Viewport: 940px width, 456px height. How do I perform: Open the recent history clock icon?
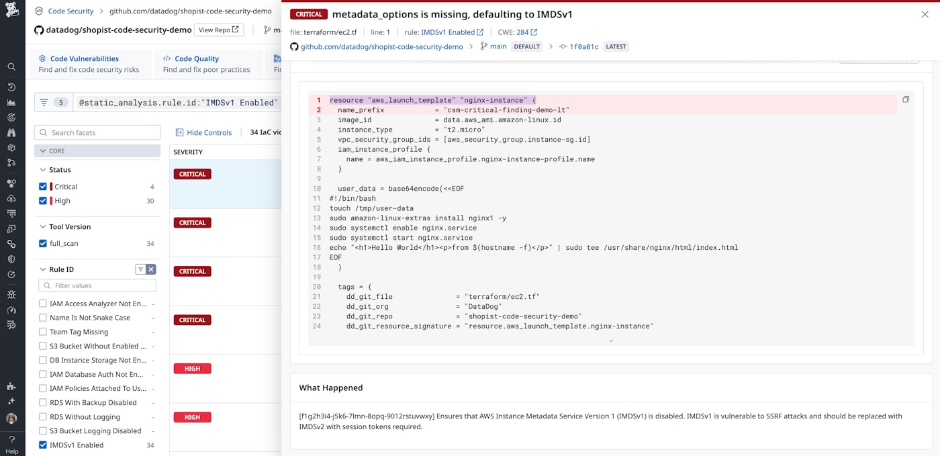pyautogui.click(x=11, y=87)
